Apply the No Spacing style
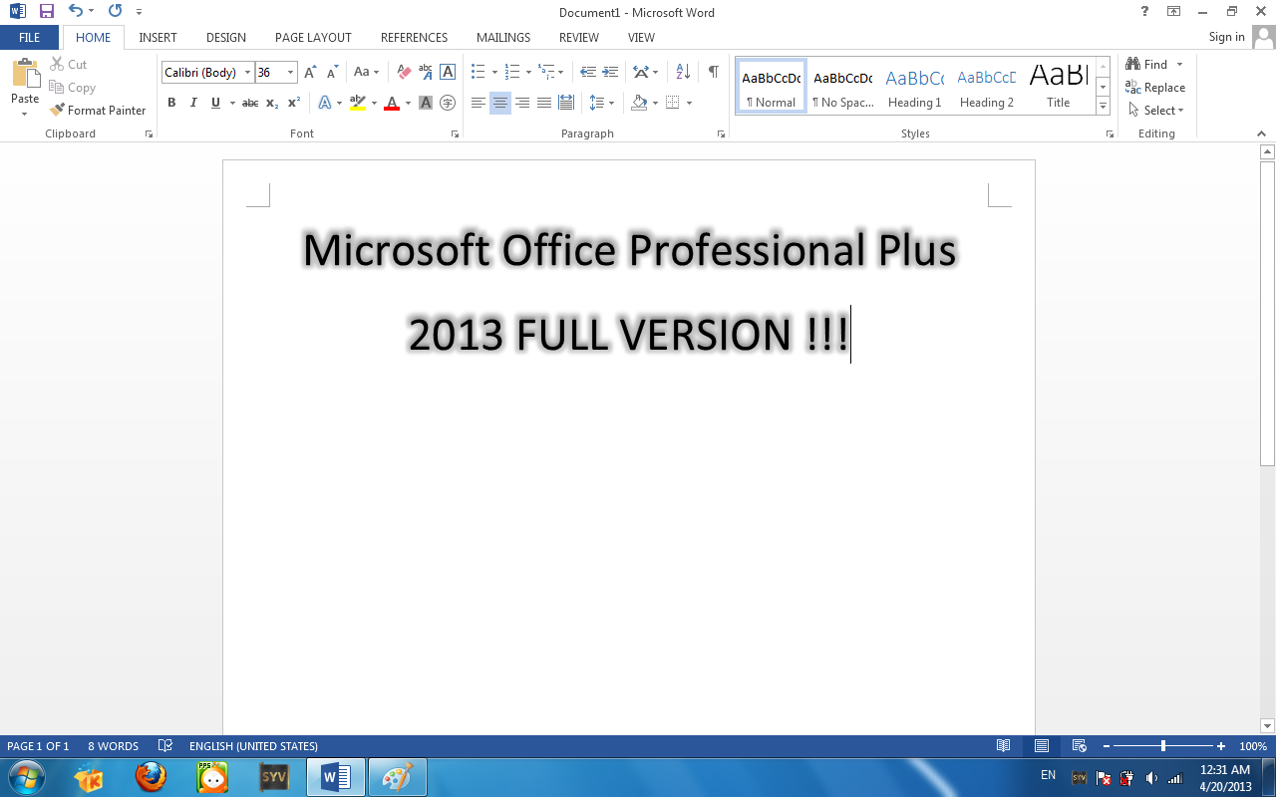The image size is (1276, 797). click(x=843, y=86)
